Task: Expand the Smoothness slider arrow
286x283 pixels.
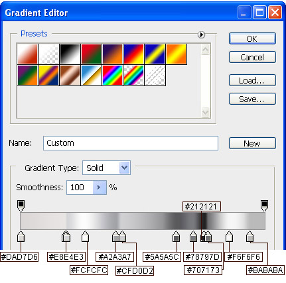Action: click(x=100, y=188)
